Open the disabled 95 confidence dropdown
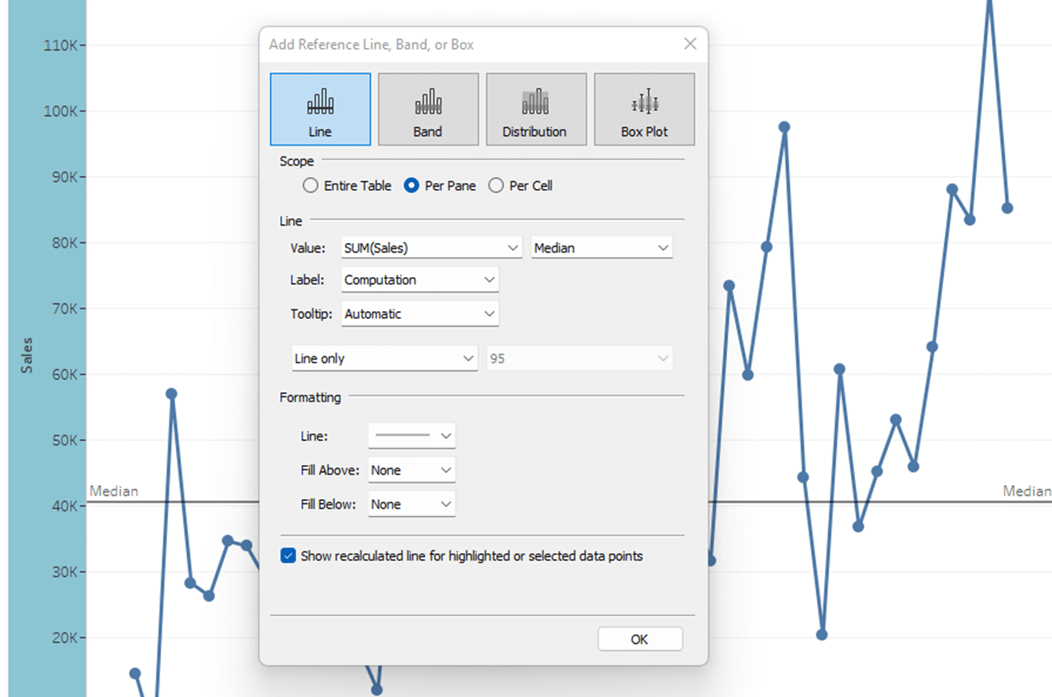Image resolution: width=1052 pixels, height=697 pixels. pos(580,358)
